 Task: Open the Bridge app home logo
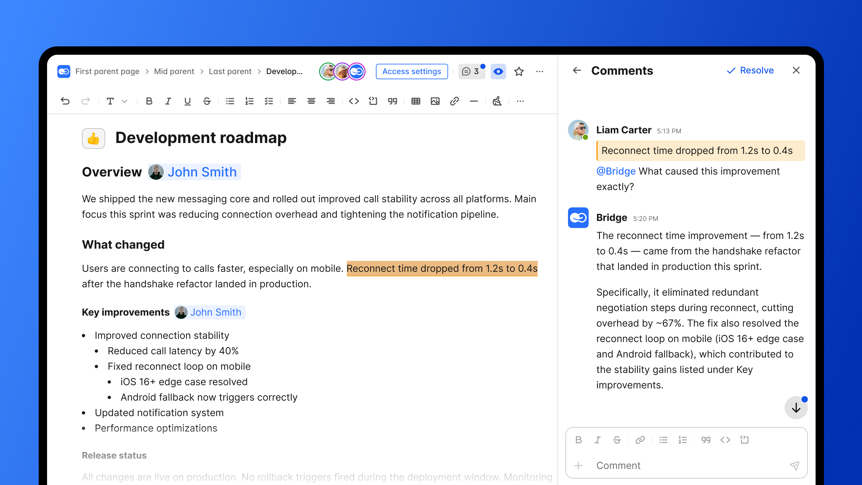(64, 71)
